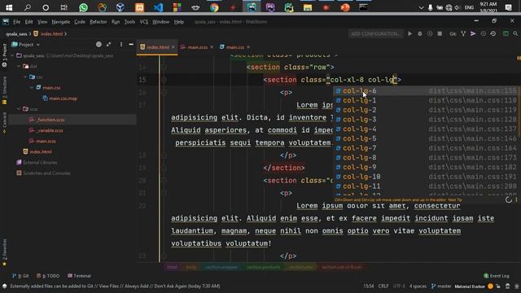
Task: Click the Run configuration play icon
Action: click(x=410, y=33)
